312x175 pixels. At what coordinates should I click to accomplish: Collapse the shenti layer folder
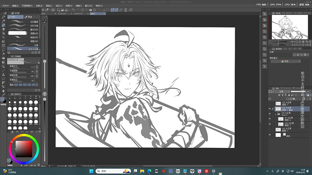click(x=275, y=114)
